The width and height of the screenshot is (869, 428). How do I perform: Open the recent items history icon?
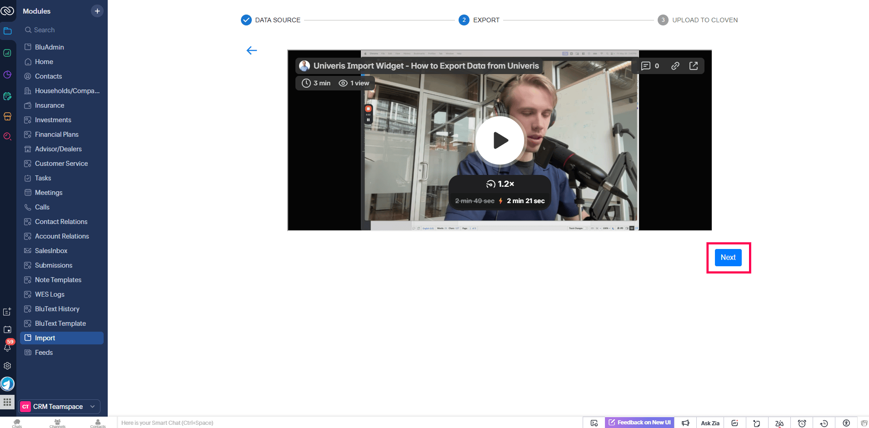click(824, 423)
